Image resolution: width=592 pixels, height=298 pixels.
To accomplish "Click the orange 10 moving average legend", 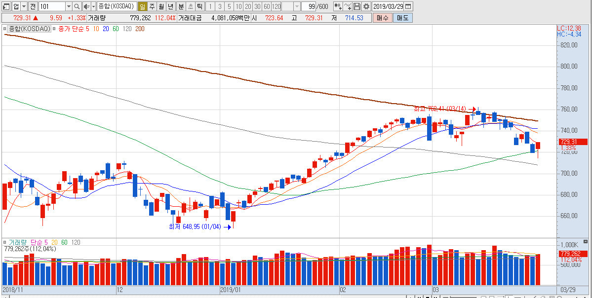I will click(96, 29).
